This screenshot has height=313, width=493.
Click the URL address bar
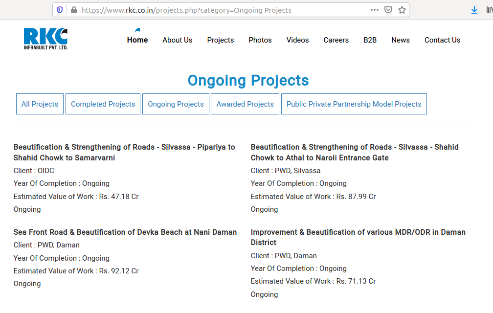tap(220, 10)
